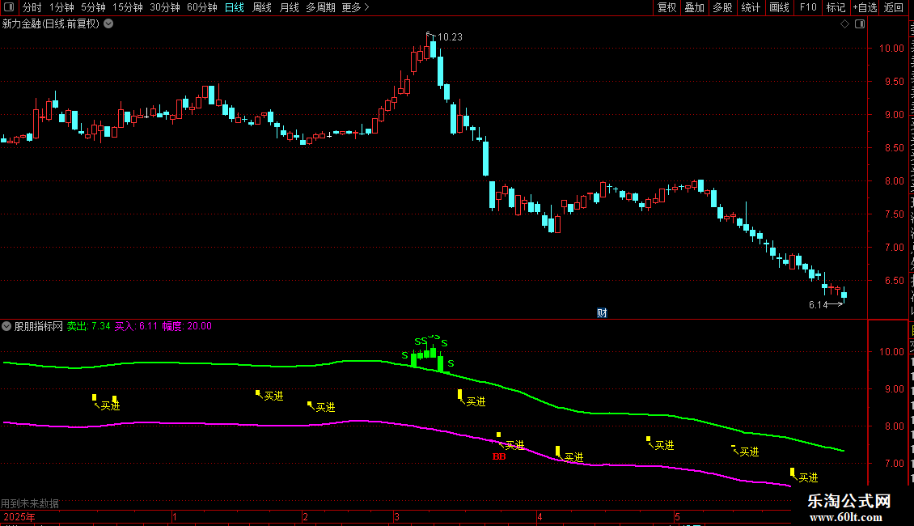Select the 日线 daily chart tab
This screenshot has height=526, width=914.
235,7
